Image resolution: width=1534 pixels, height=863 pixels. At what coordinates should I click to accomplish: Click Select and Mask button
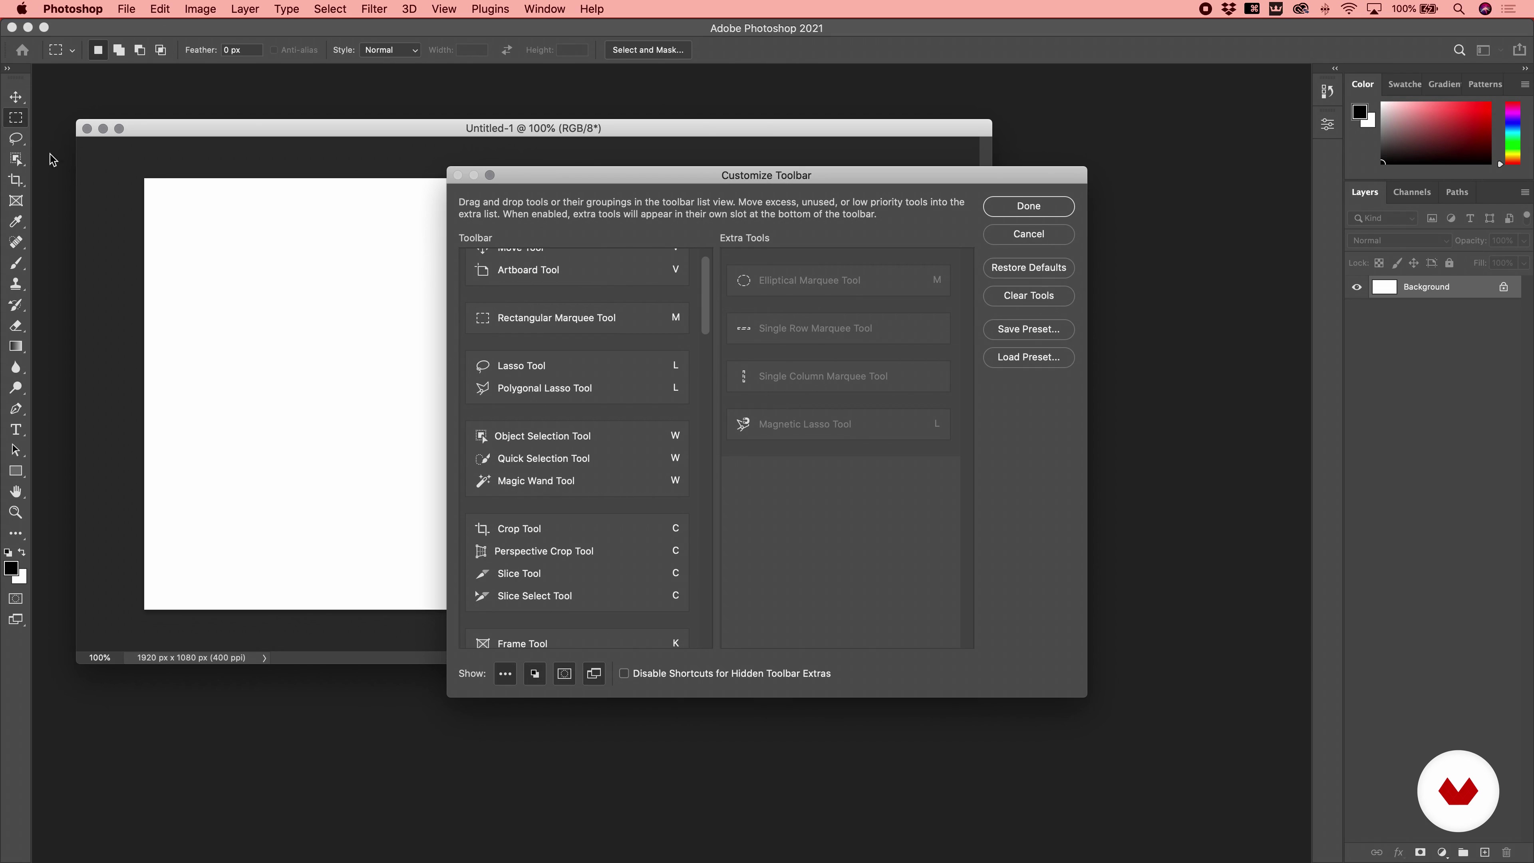648,50
